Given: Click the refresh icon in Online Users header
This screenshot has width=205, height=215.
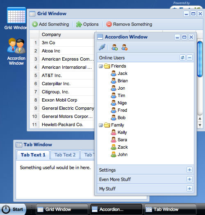Looking at the screenshot, I should coord(182,58).
